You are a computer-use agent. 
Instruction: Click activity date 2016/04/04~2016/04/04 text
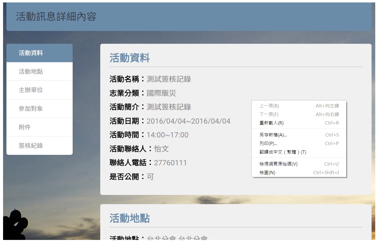(189, 121)
